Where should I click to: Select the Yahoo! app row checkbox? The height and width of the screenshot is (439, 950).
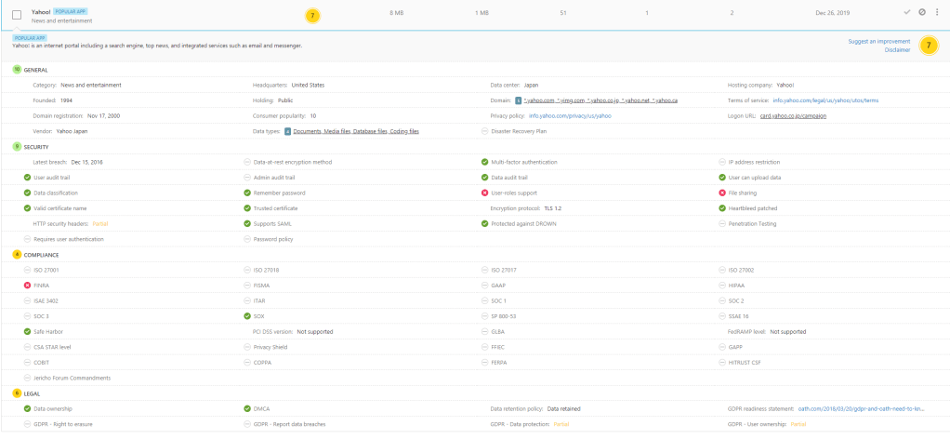coord(17,15)
